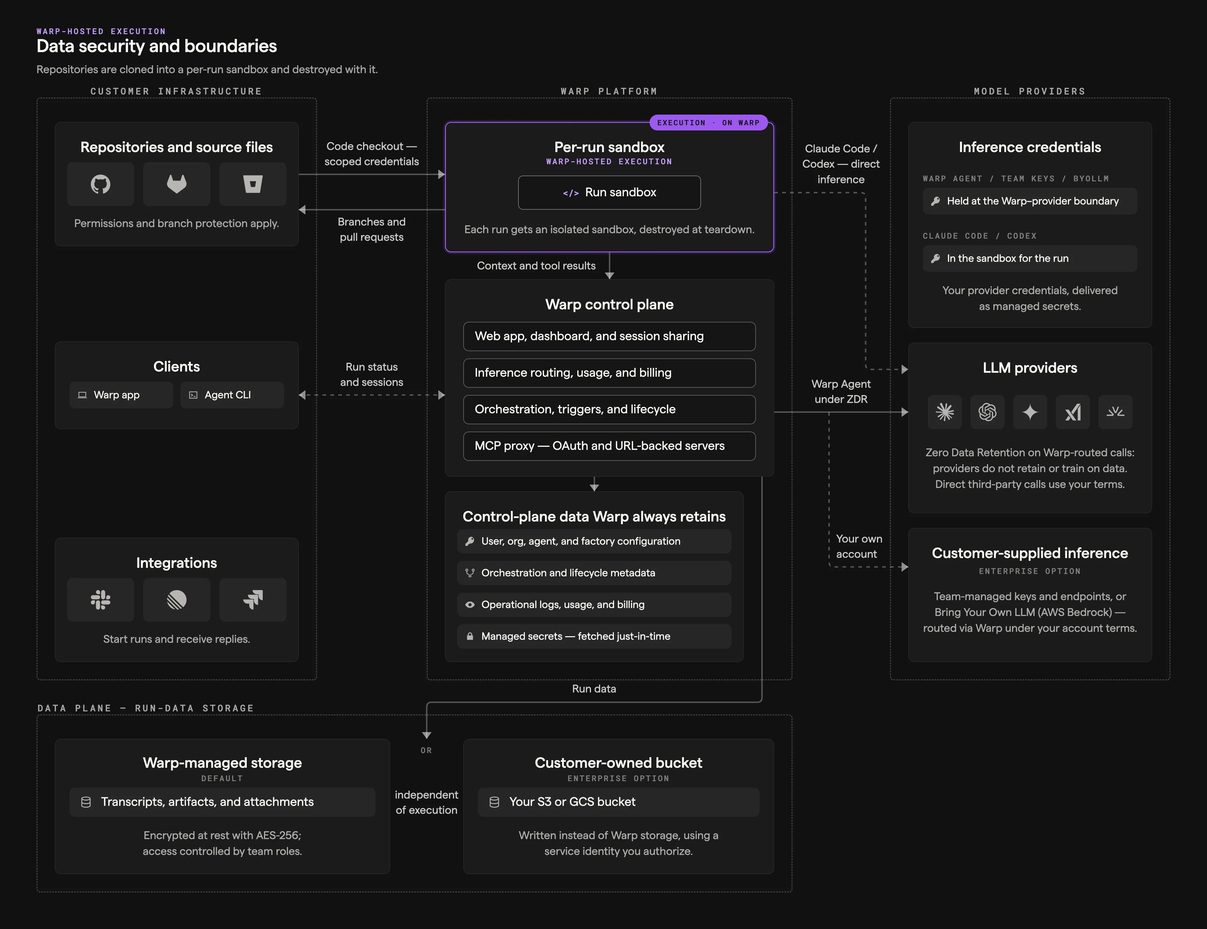Image resolution: width=1207 pixels, height=929 pixels.
Task: Click the Warp-managed storage heading
Action: pos(222,763)
